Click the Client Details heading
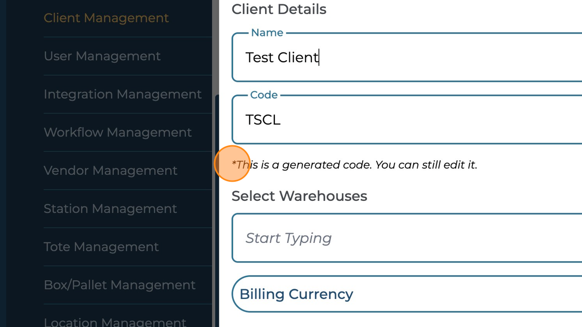 coord(279,9)
